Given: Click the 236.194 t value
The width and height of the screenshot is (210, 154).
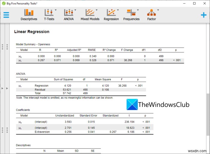Looking at the screenshot, I should [129, 122].
